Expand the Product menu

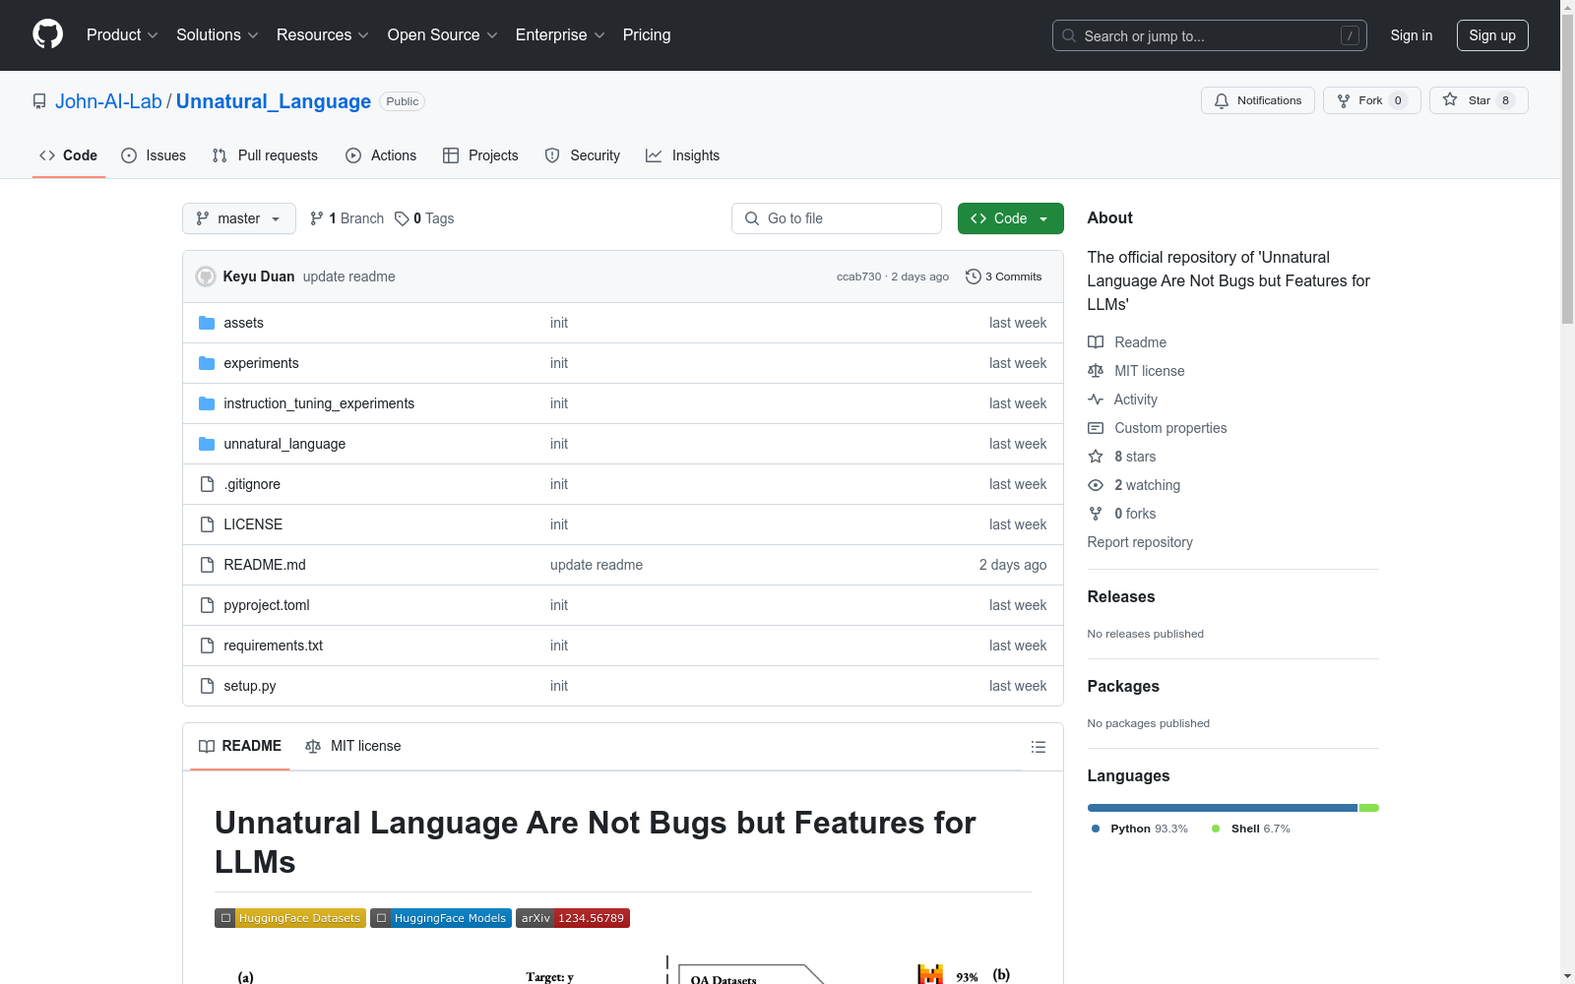(122, 34)
